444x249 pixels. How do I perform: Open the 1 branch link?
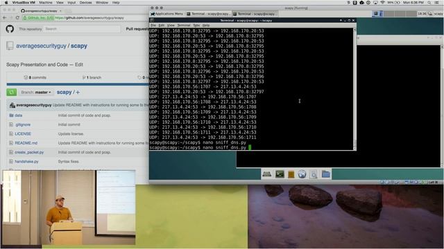[x=92, y=77]
